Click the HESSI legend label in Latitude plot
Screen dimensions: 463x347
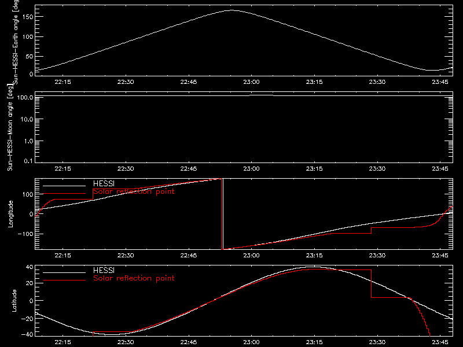coord(104,270)
